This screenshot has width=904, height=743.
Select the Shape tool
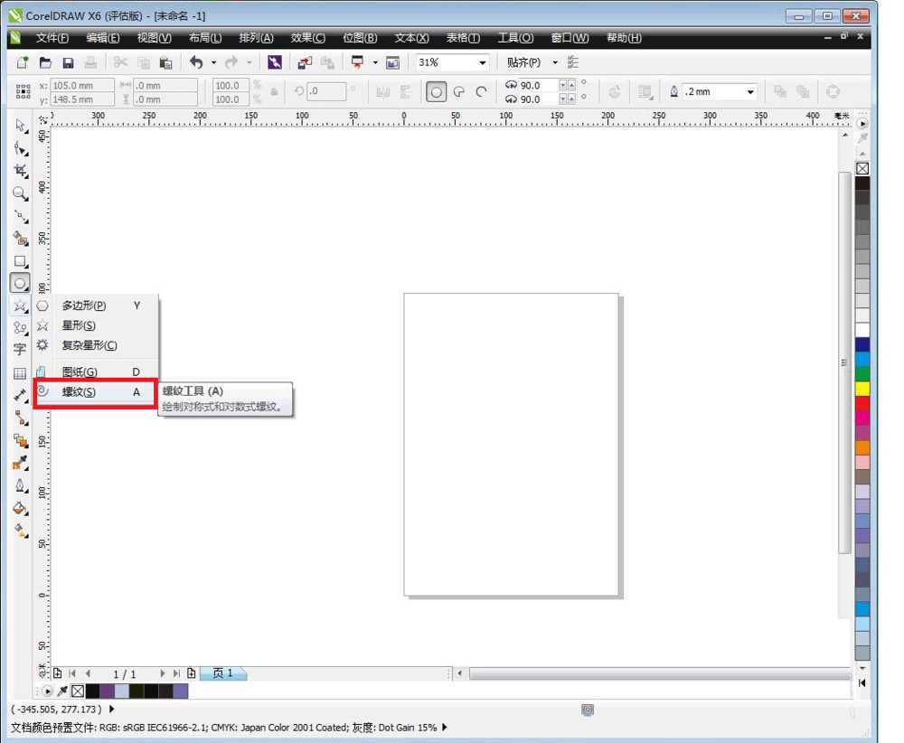[20, 148]
